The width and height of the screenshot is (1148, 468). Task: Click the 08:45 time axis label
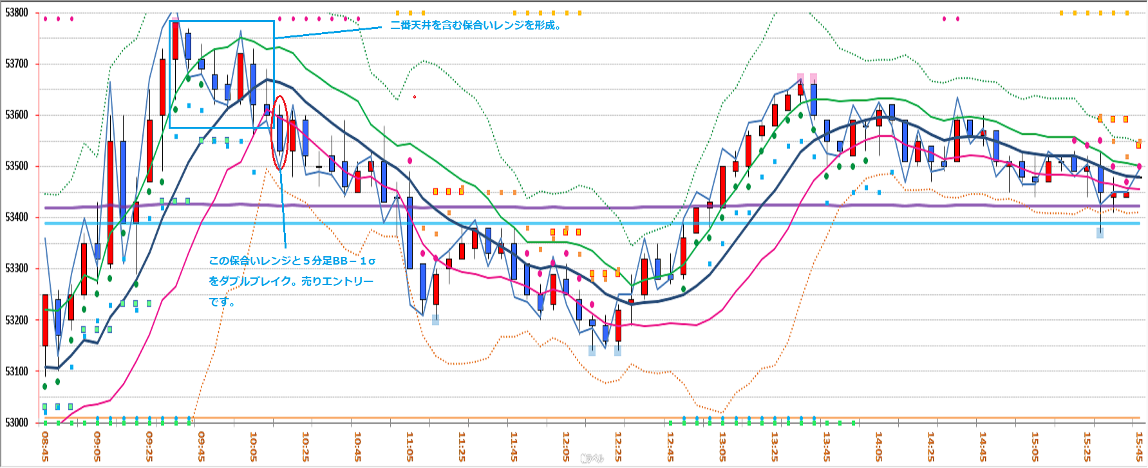point(45,446)
